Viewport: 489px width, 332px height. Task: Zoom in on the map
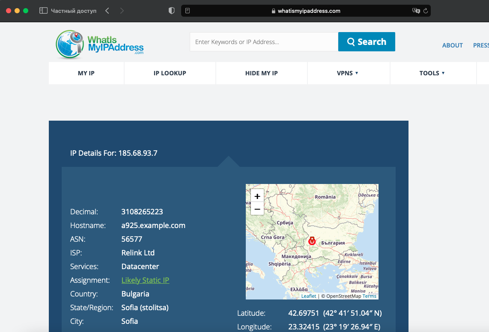[x=257, y=196]
